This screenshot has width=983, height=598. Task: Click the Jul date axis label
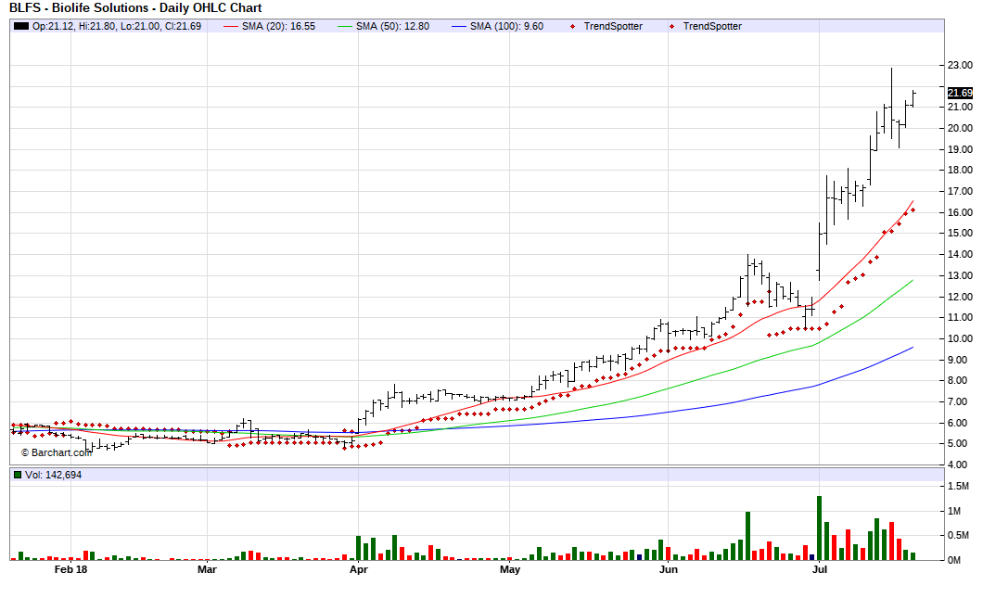[x=820, y=569]
